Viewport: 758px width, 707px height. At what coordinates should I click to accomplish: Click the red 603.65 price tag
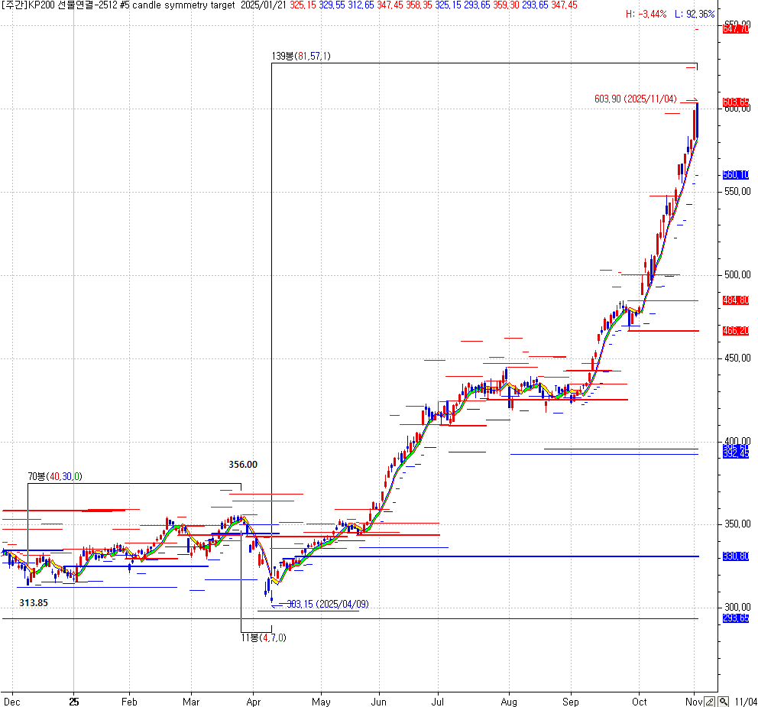tap(735, 102)
